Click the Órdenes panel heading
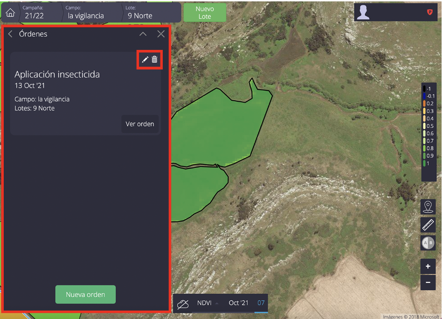 (33, 34)
